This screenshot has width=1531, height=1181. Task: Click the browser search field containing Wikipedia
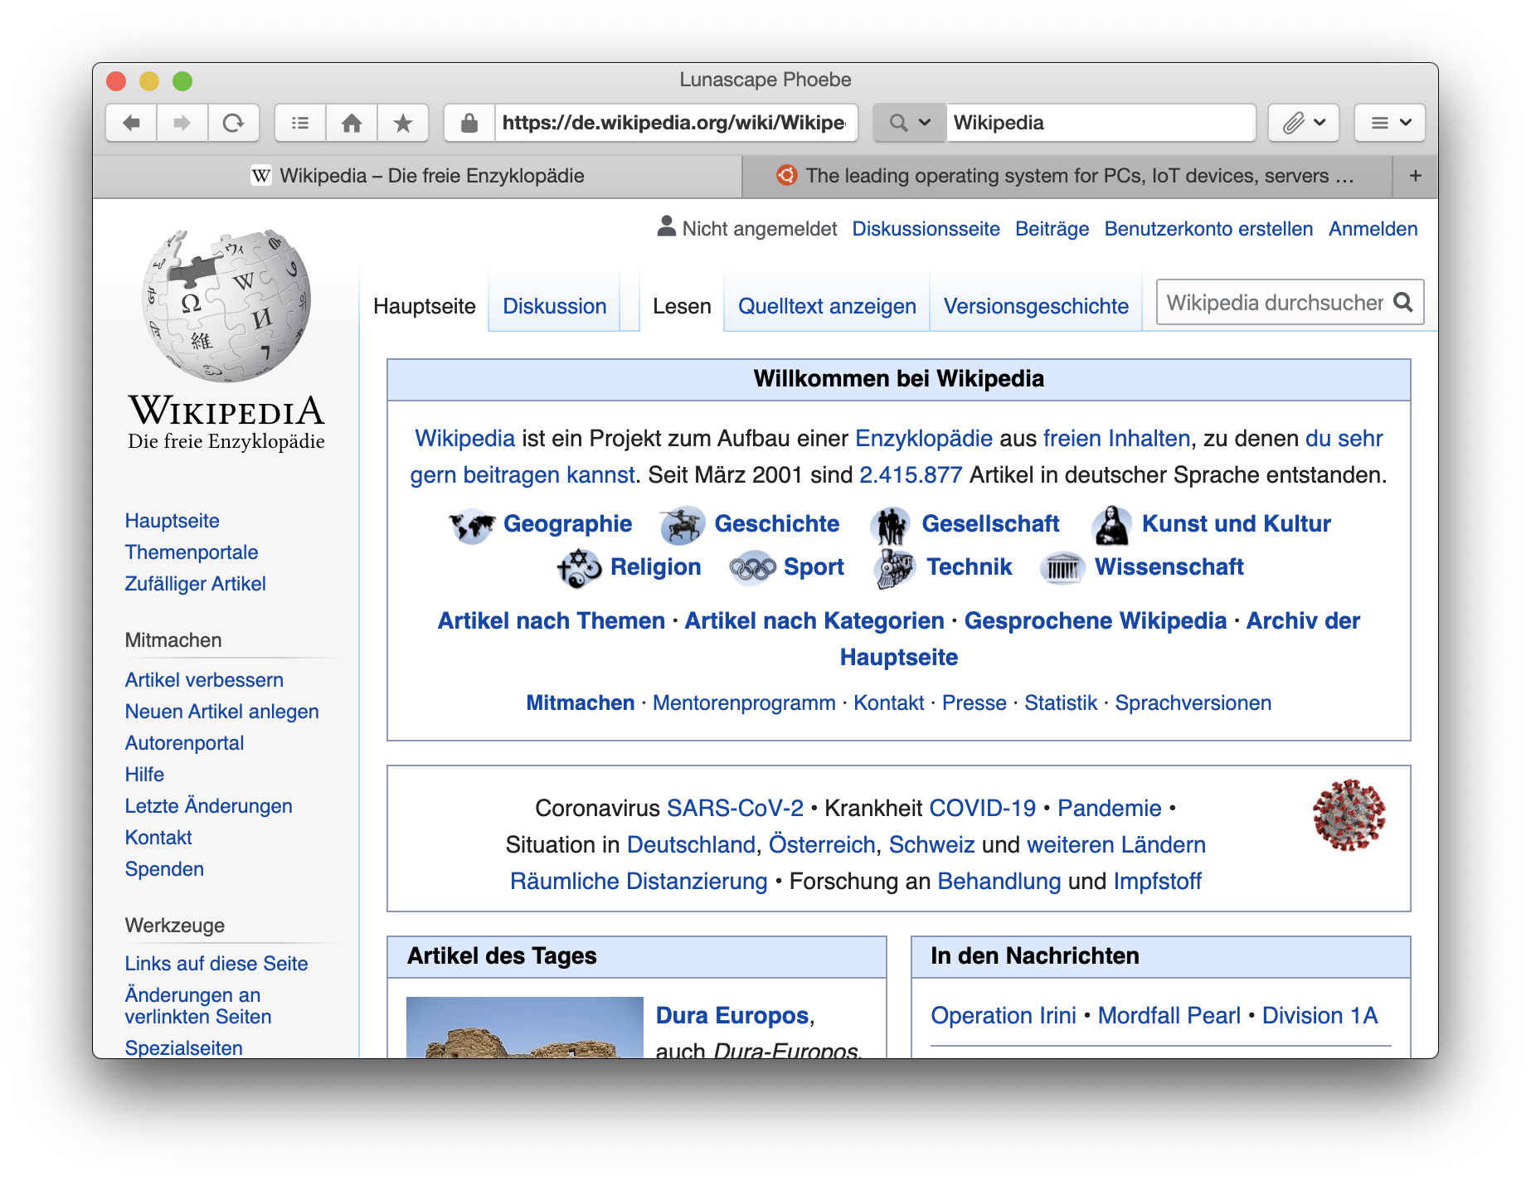pyautogui.click(x=1101, y=123)
